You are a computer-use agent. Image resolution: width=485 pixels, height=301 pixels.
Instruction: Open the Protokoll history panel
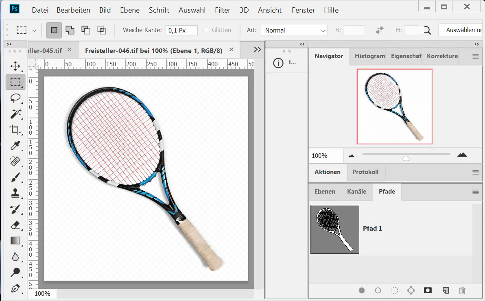pyautogui.click(x=365, y=172)
